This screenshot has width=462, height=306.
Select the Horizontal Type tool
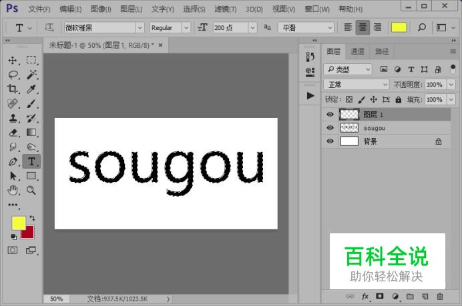31,161
